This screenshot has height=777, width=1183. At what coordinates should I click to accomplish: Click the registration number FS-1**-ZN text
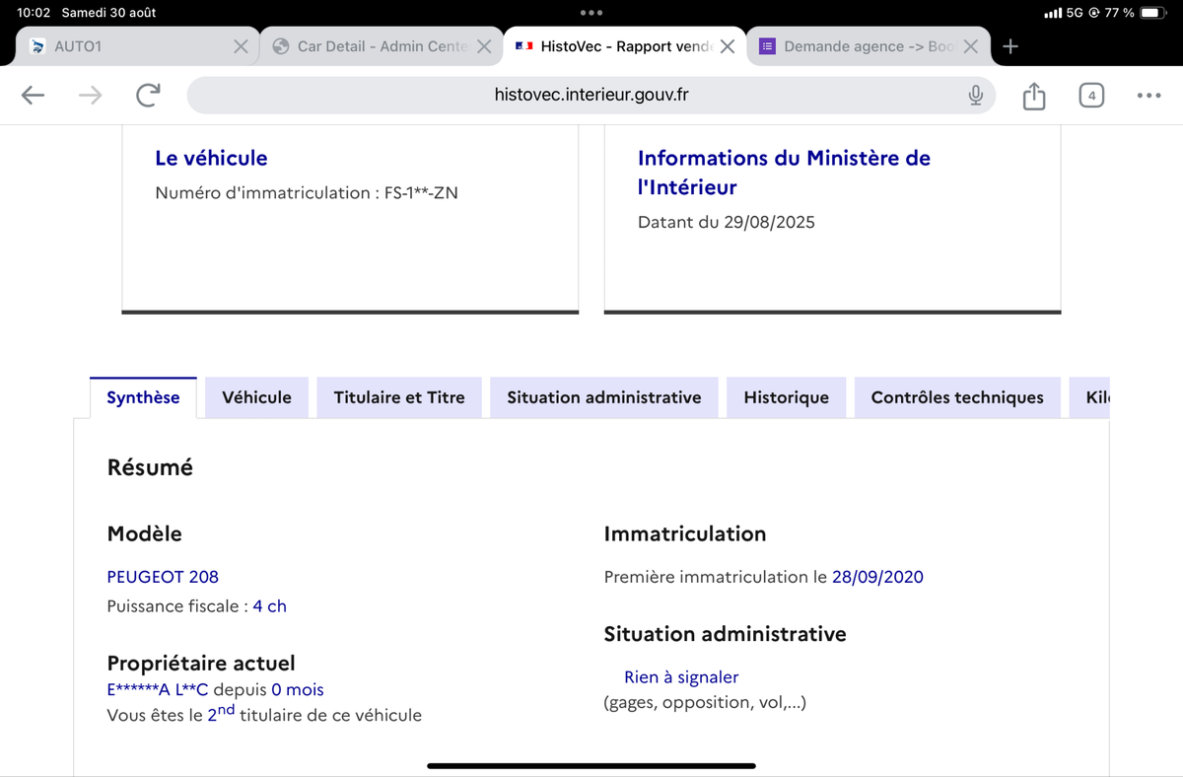coord(421,193)
